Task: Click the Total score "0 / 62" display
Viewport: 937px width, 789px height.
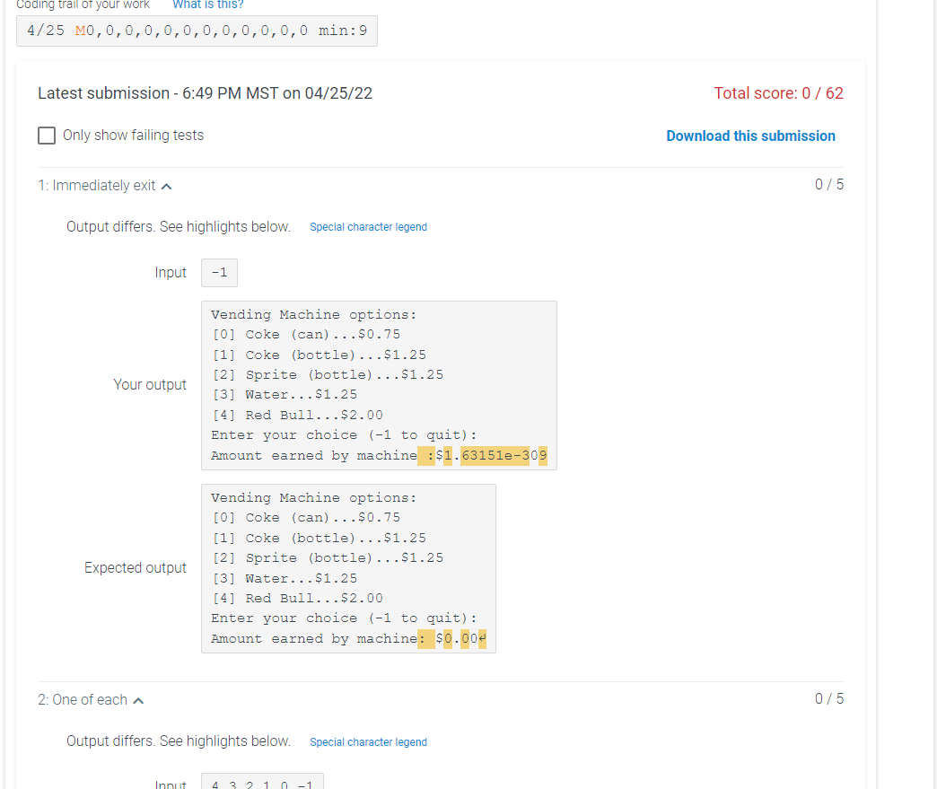Action: [x=779, y=92]
